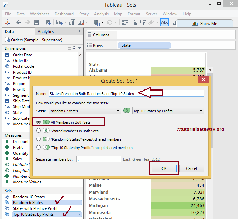The height and width of the screenshot is (219, 238).
Task: Select All Members in Both Sets option
Action: coord(39,122)
